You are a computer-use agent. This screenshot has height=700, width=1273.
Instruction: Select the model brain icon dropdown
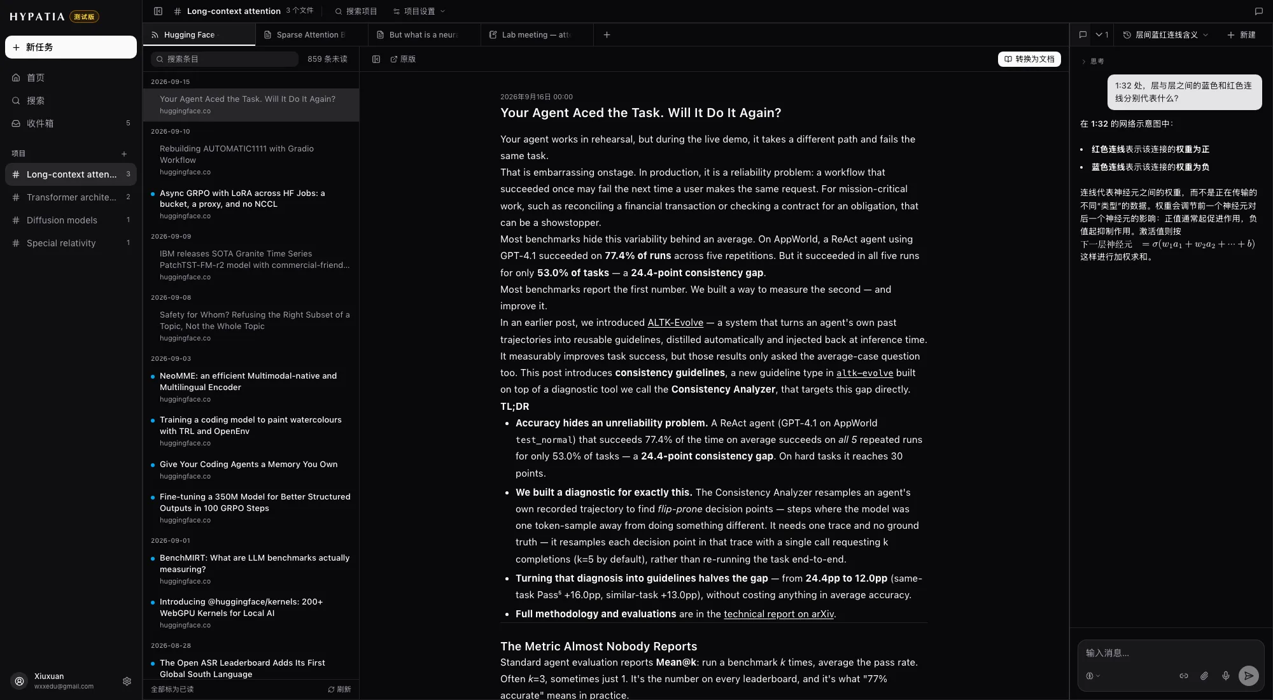tap(1092, 676)
